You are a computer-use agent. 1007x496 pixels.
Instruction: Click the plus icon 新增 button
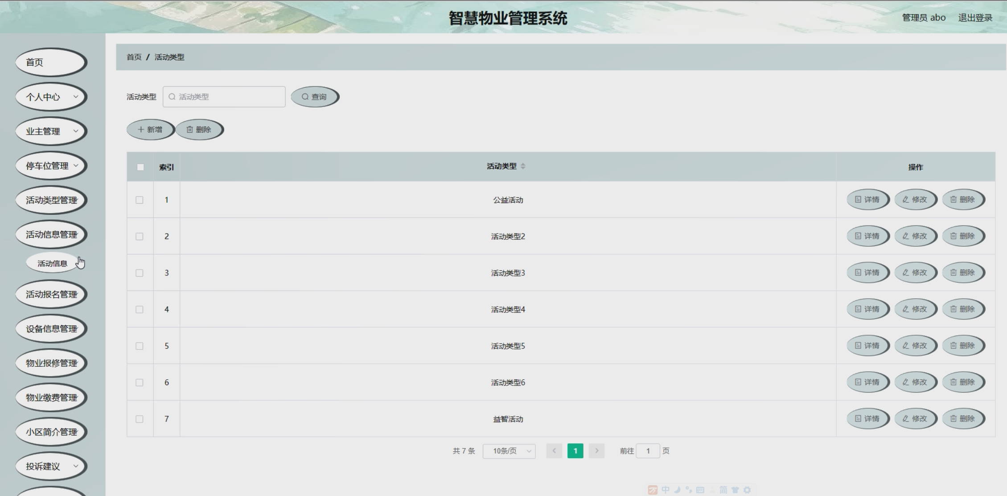pyautogui.click(x=150, y=130)
